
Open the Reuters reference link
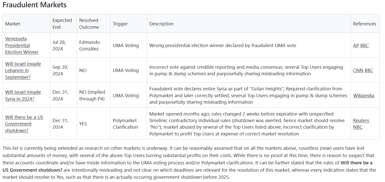pyautogui.click(x=361, y=121)
